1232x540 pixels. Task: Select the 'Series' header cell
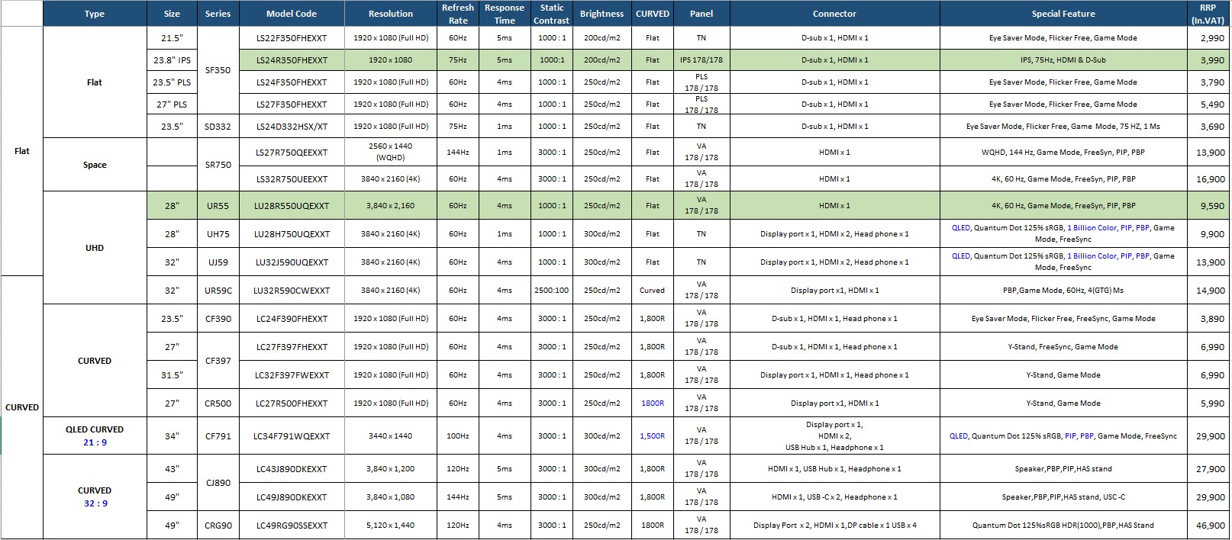tap(218, 14)
